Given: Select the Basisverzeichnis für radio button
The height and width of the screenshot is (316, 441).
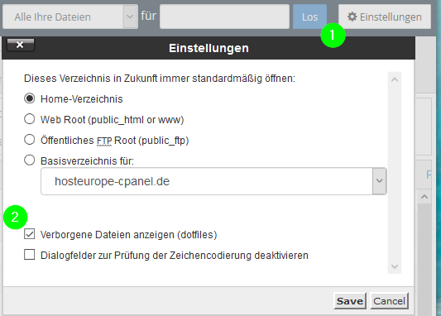Looking at the screenshot, I should pyautogui.click(x=30, y=160).
